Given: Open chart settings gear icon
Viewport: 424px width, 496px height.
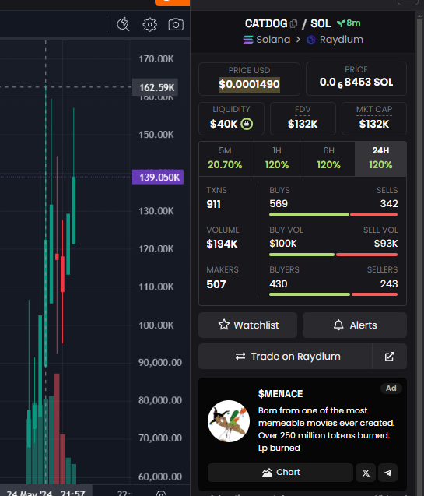Looking at the screenshot, I should (x=149, y=24).
